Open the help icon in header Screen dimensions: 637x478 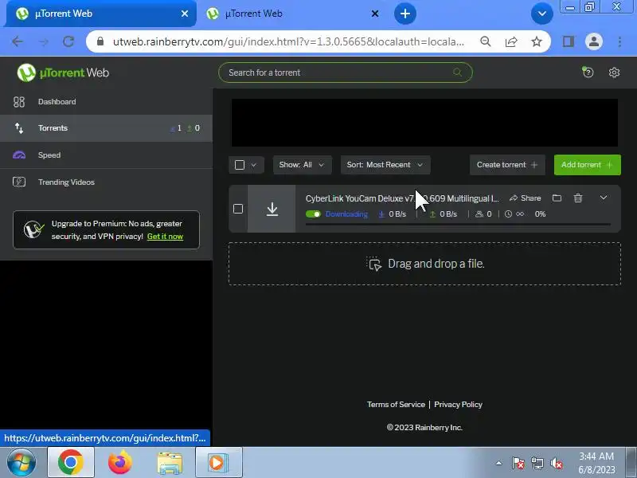point(588,72)
